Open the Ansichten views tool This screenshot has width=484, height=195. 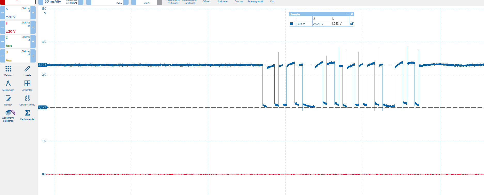tap(27, 86)
